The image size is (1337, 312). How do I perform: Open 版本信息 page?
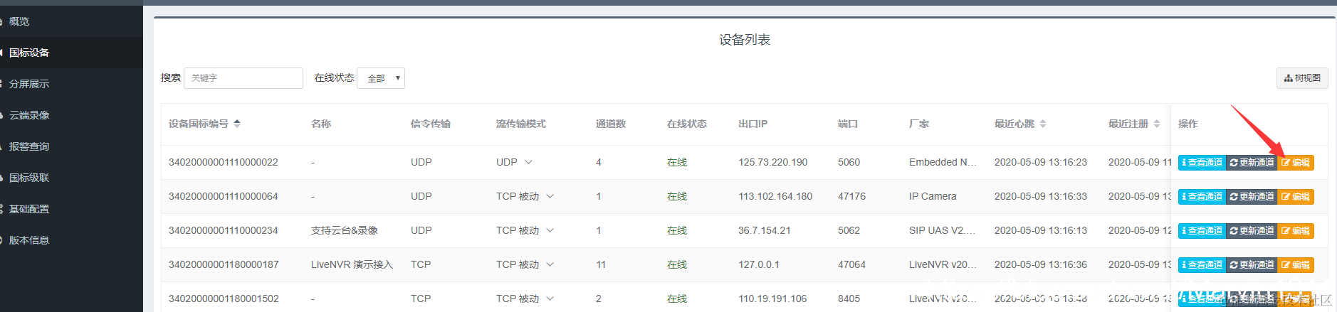pos(29,240)
